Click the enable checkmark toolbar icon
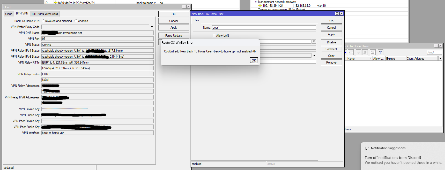Viewport: 445px width, 170px height. [358, 52]
